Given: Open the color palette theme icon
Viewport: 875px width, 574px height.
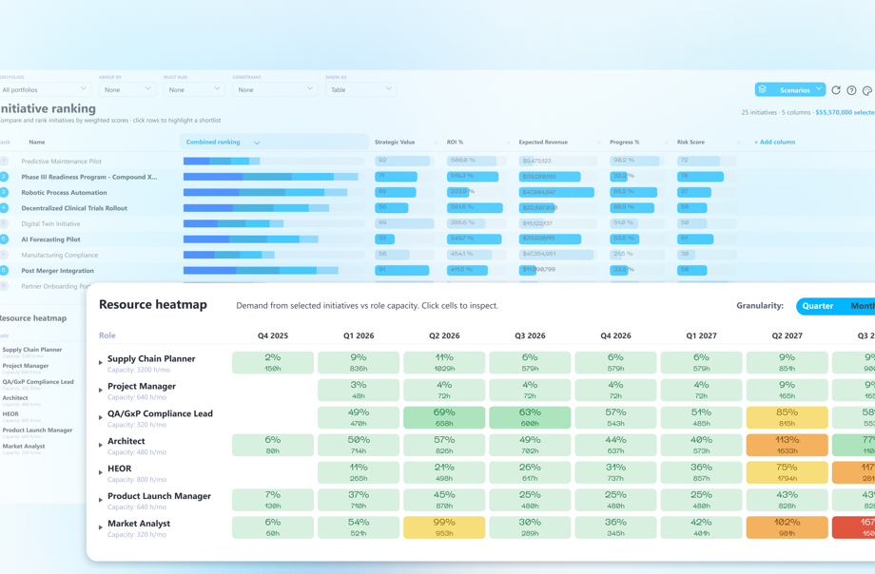Looking at the screenshot, I should (x=866, y=90).
